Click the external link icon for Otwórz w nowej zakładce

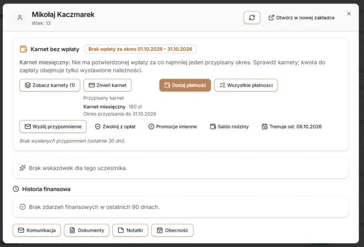click(x=271, y=18)
